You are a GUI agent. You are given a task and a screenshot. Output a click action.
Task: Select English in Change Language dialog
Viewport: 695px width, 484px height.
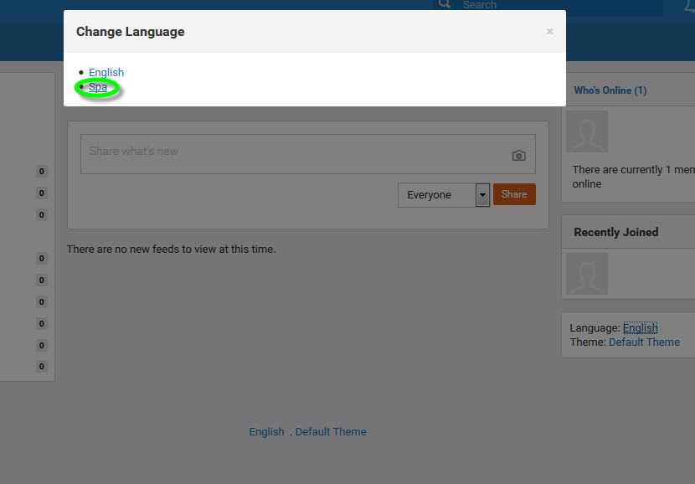(x=106, y=72)
